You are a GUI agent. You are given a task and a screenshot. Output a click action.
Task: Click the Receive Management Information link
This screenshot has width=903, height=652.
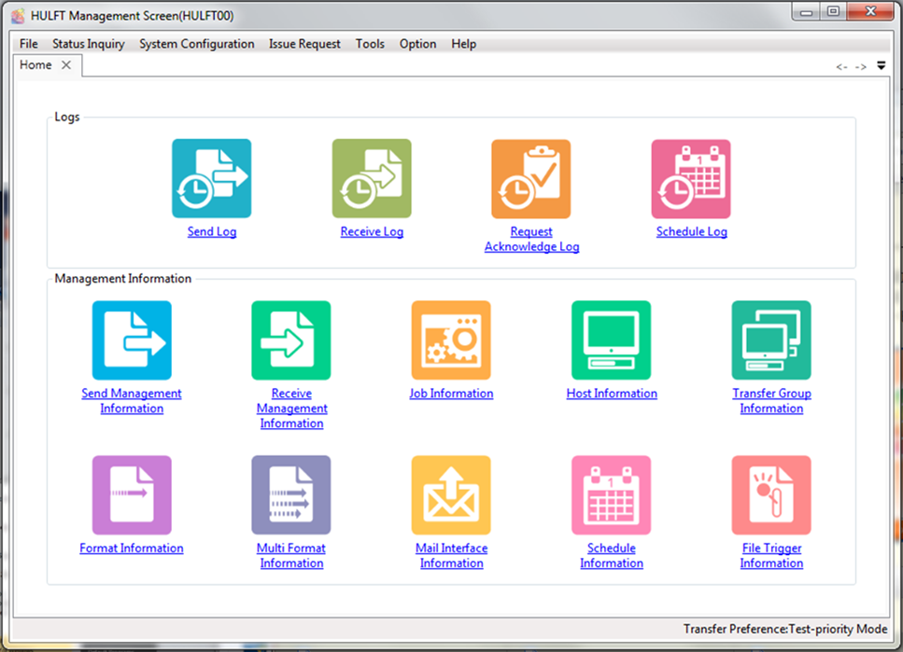291,409
